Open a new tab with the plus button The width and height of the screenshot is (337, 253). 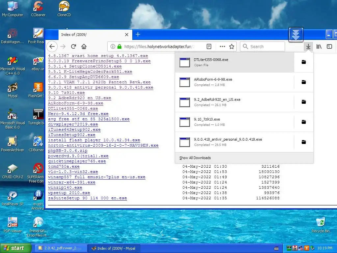(138, 34)
